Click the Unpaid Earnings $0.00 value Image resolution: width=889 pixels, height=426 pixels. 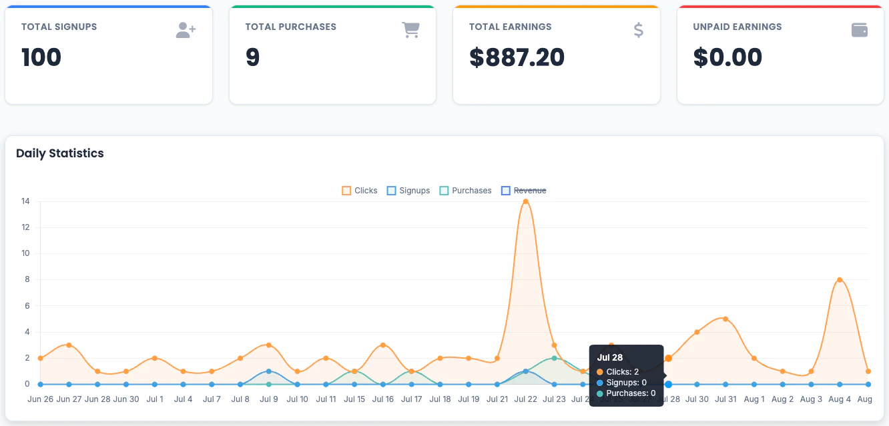(727, 57)
